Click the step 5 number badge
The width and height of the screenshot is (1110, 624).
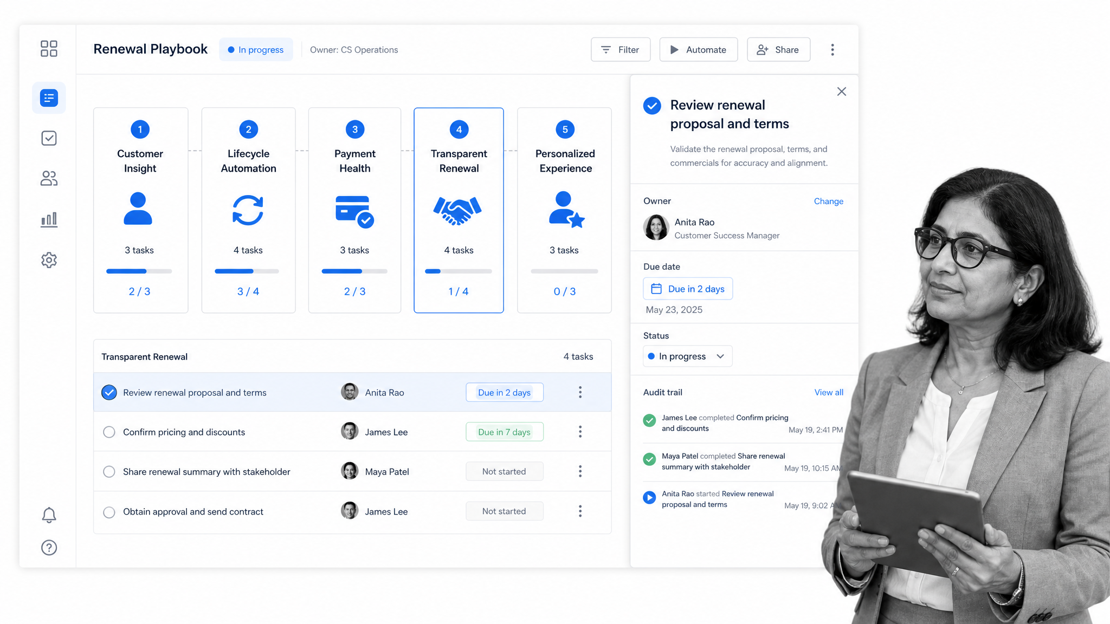coord(565,129)
